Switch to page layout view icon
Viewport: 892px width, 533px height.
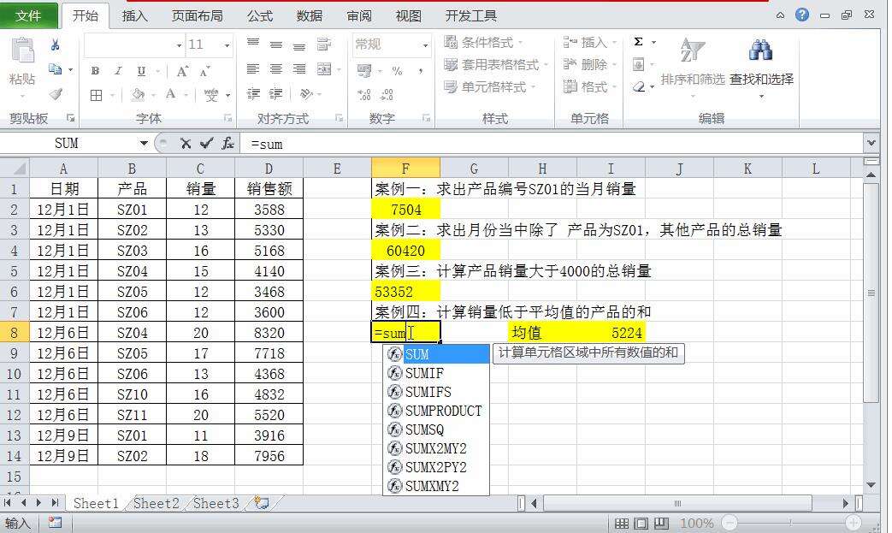click(641, 523)
